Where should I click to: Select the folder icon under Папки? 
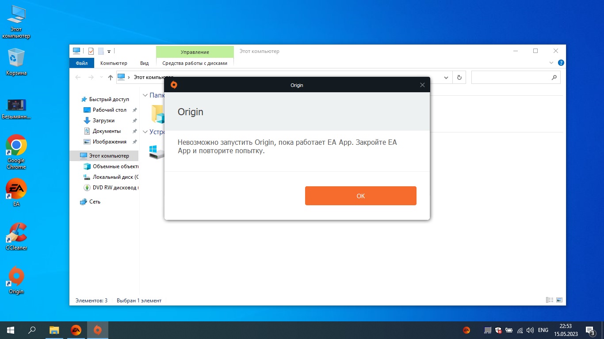(x=158, y=114)
